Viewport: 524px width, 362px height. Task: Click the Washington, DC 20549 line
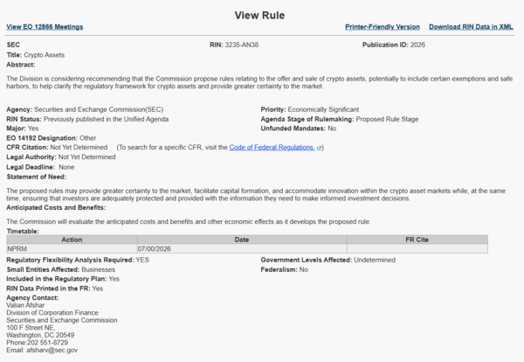40,335
